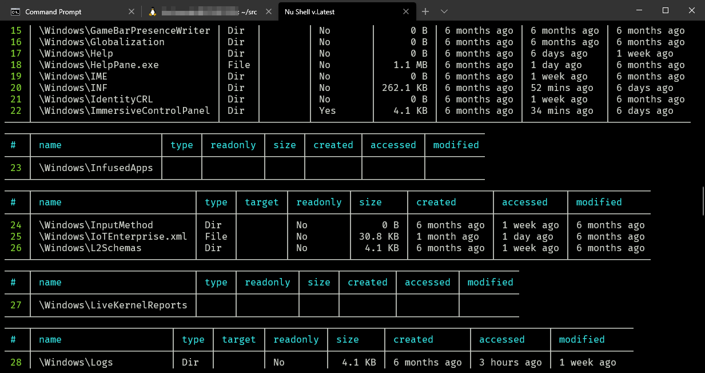Close the Nu Shell v.Latest tab
The height and width of the screenshot is (373, 705).
(406, 11)
